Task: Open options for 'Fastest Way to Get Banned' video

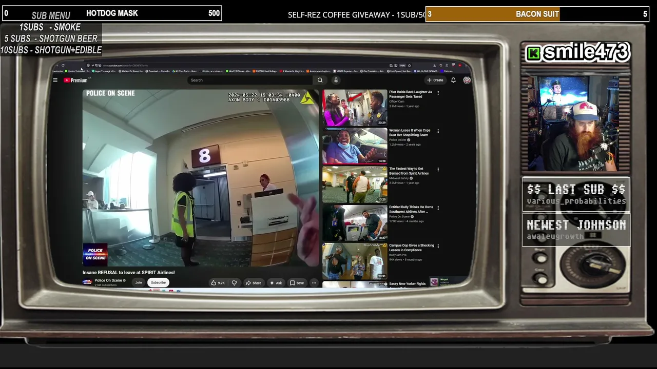Action: pyautogui.click(x=438, y=170)
